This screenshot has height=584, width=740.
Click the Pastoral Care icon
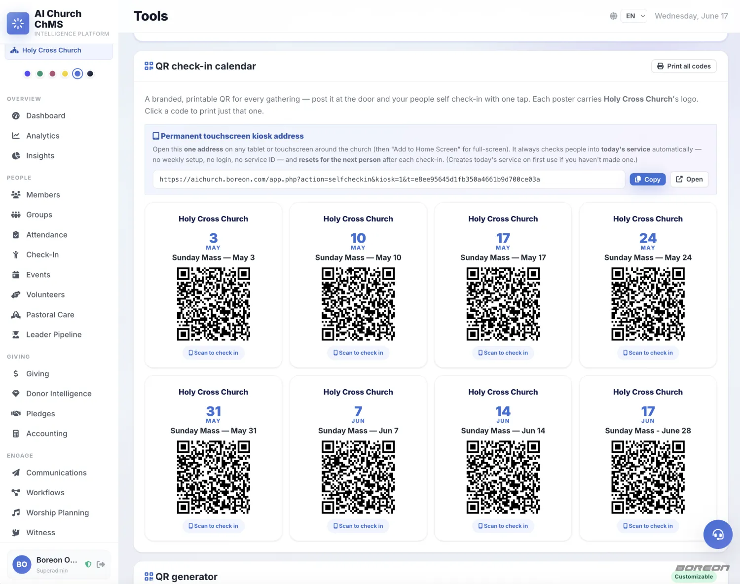[16, 315]
